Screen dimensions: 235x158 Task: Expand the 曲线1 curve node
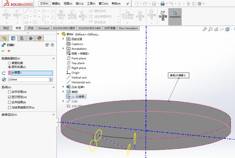(63, 91)
